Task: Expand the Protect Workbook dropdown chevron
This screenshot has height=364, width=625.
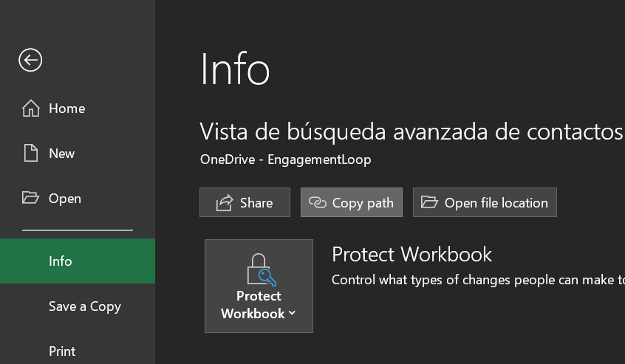Action: [292, 313]
